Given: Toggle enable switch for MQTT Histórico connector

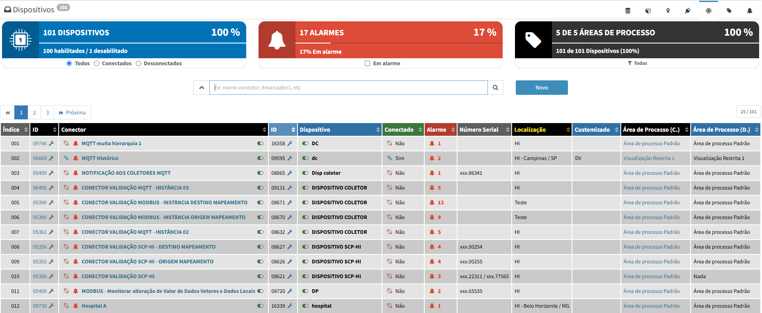Looking at the screenshot, I should point(260,158).
